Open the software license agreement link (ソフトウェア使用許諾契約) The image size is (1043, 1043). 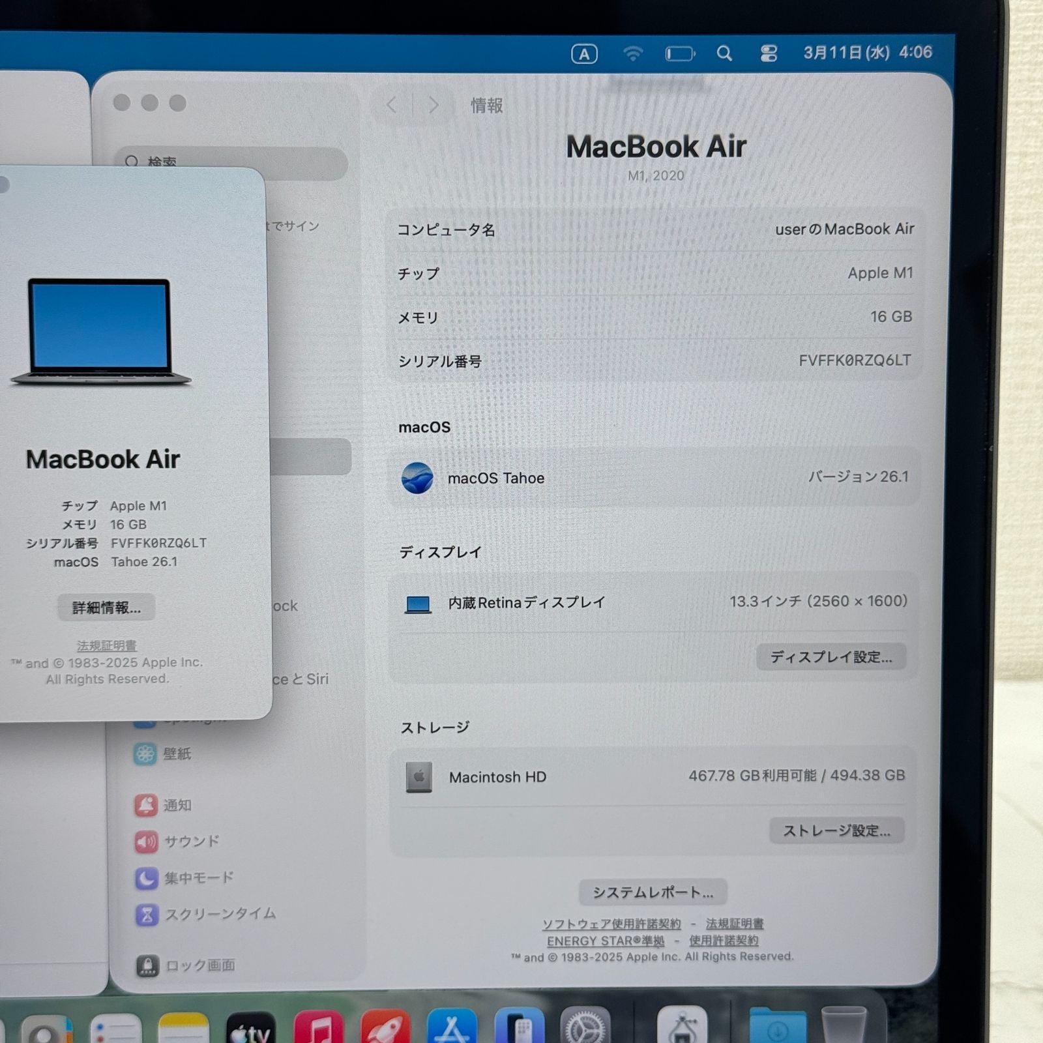pos(611,924)
